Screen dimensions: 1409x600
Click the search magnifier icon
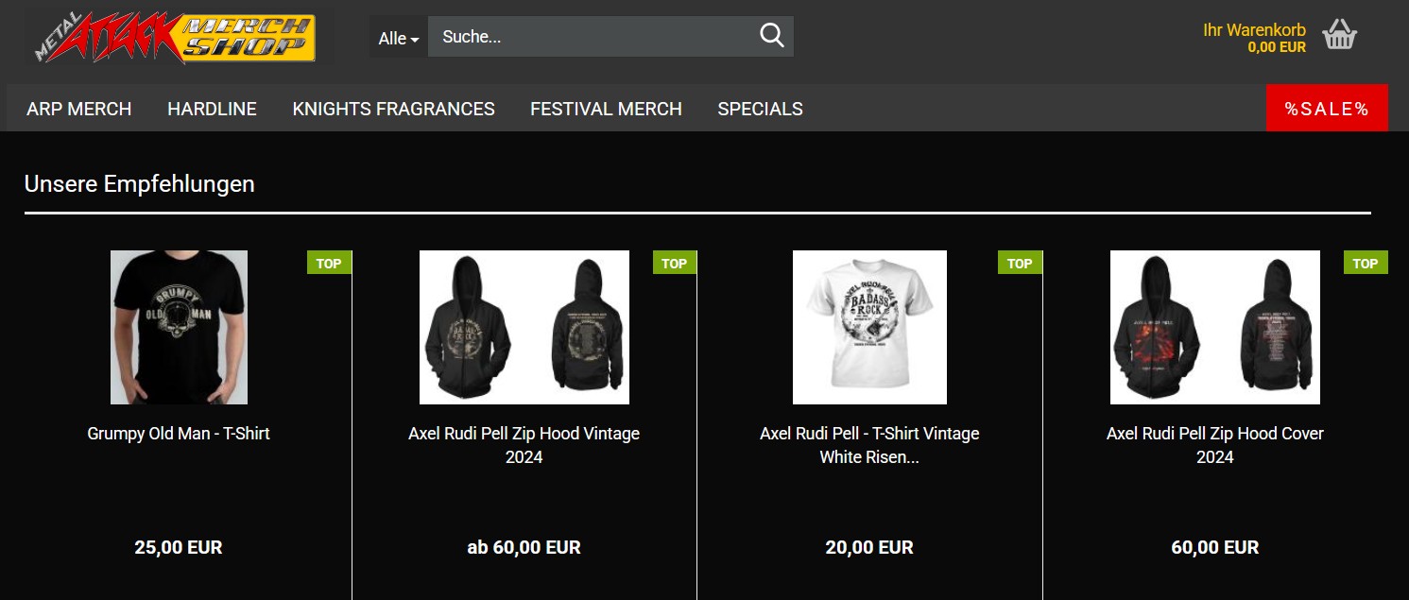coord(771,37)
